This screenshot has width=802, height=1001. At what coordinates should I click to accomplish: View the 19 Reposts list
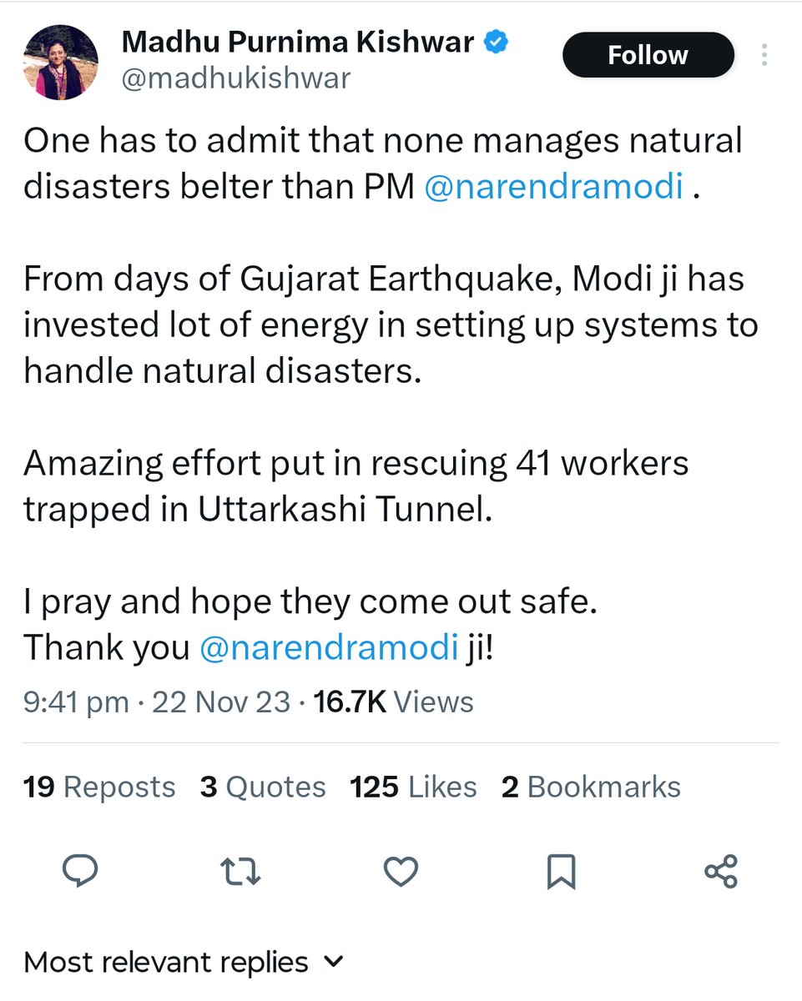[99, 787]
